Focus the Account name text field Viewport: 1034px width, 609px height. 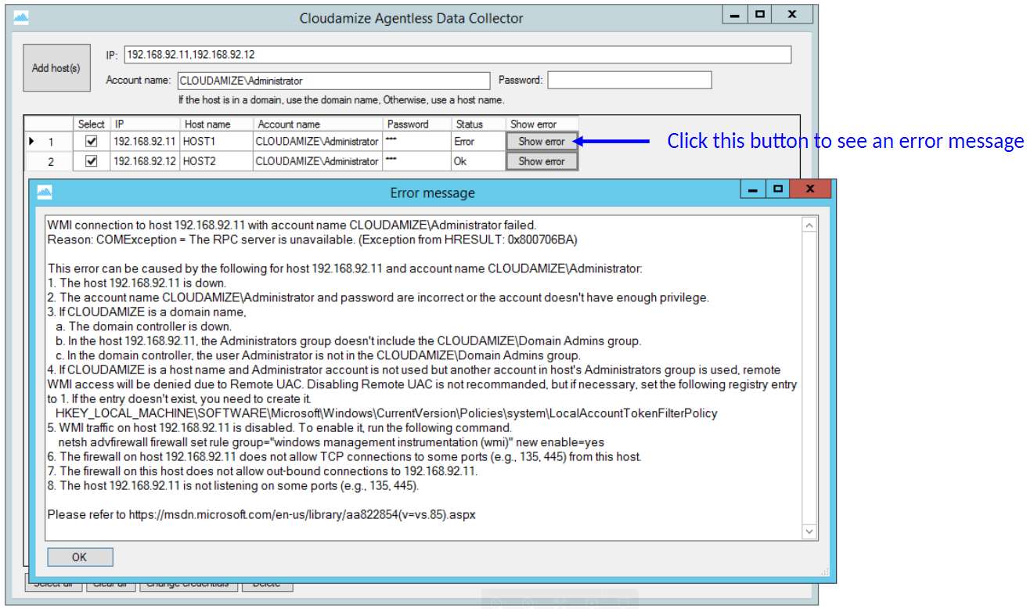tap(333, 81)
